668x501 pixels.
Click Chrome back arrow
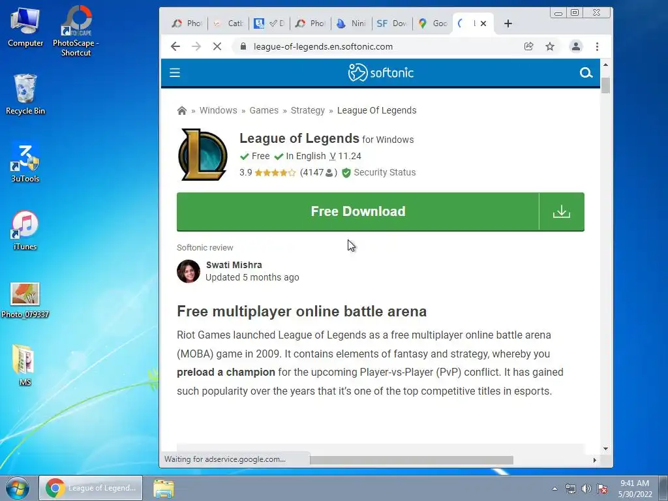tap(175, 46)
